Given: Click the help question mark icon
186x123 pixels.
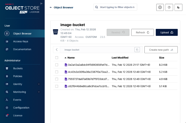Looking at the screenshot, I should click(169, 7).
